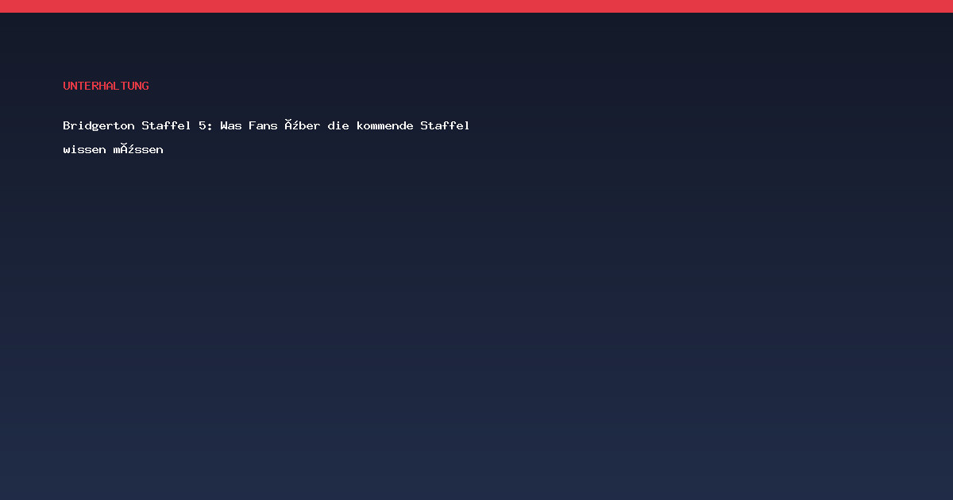
Task: Click the garbled word 'müssen' in the headline
Action: [x=138, y=149]
